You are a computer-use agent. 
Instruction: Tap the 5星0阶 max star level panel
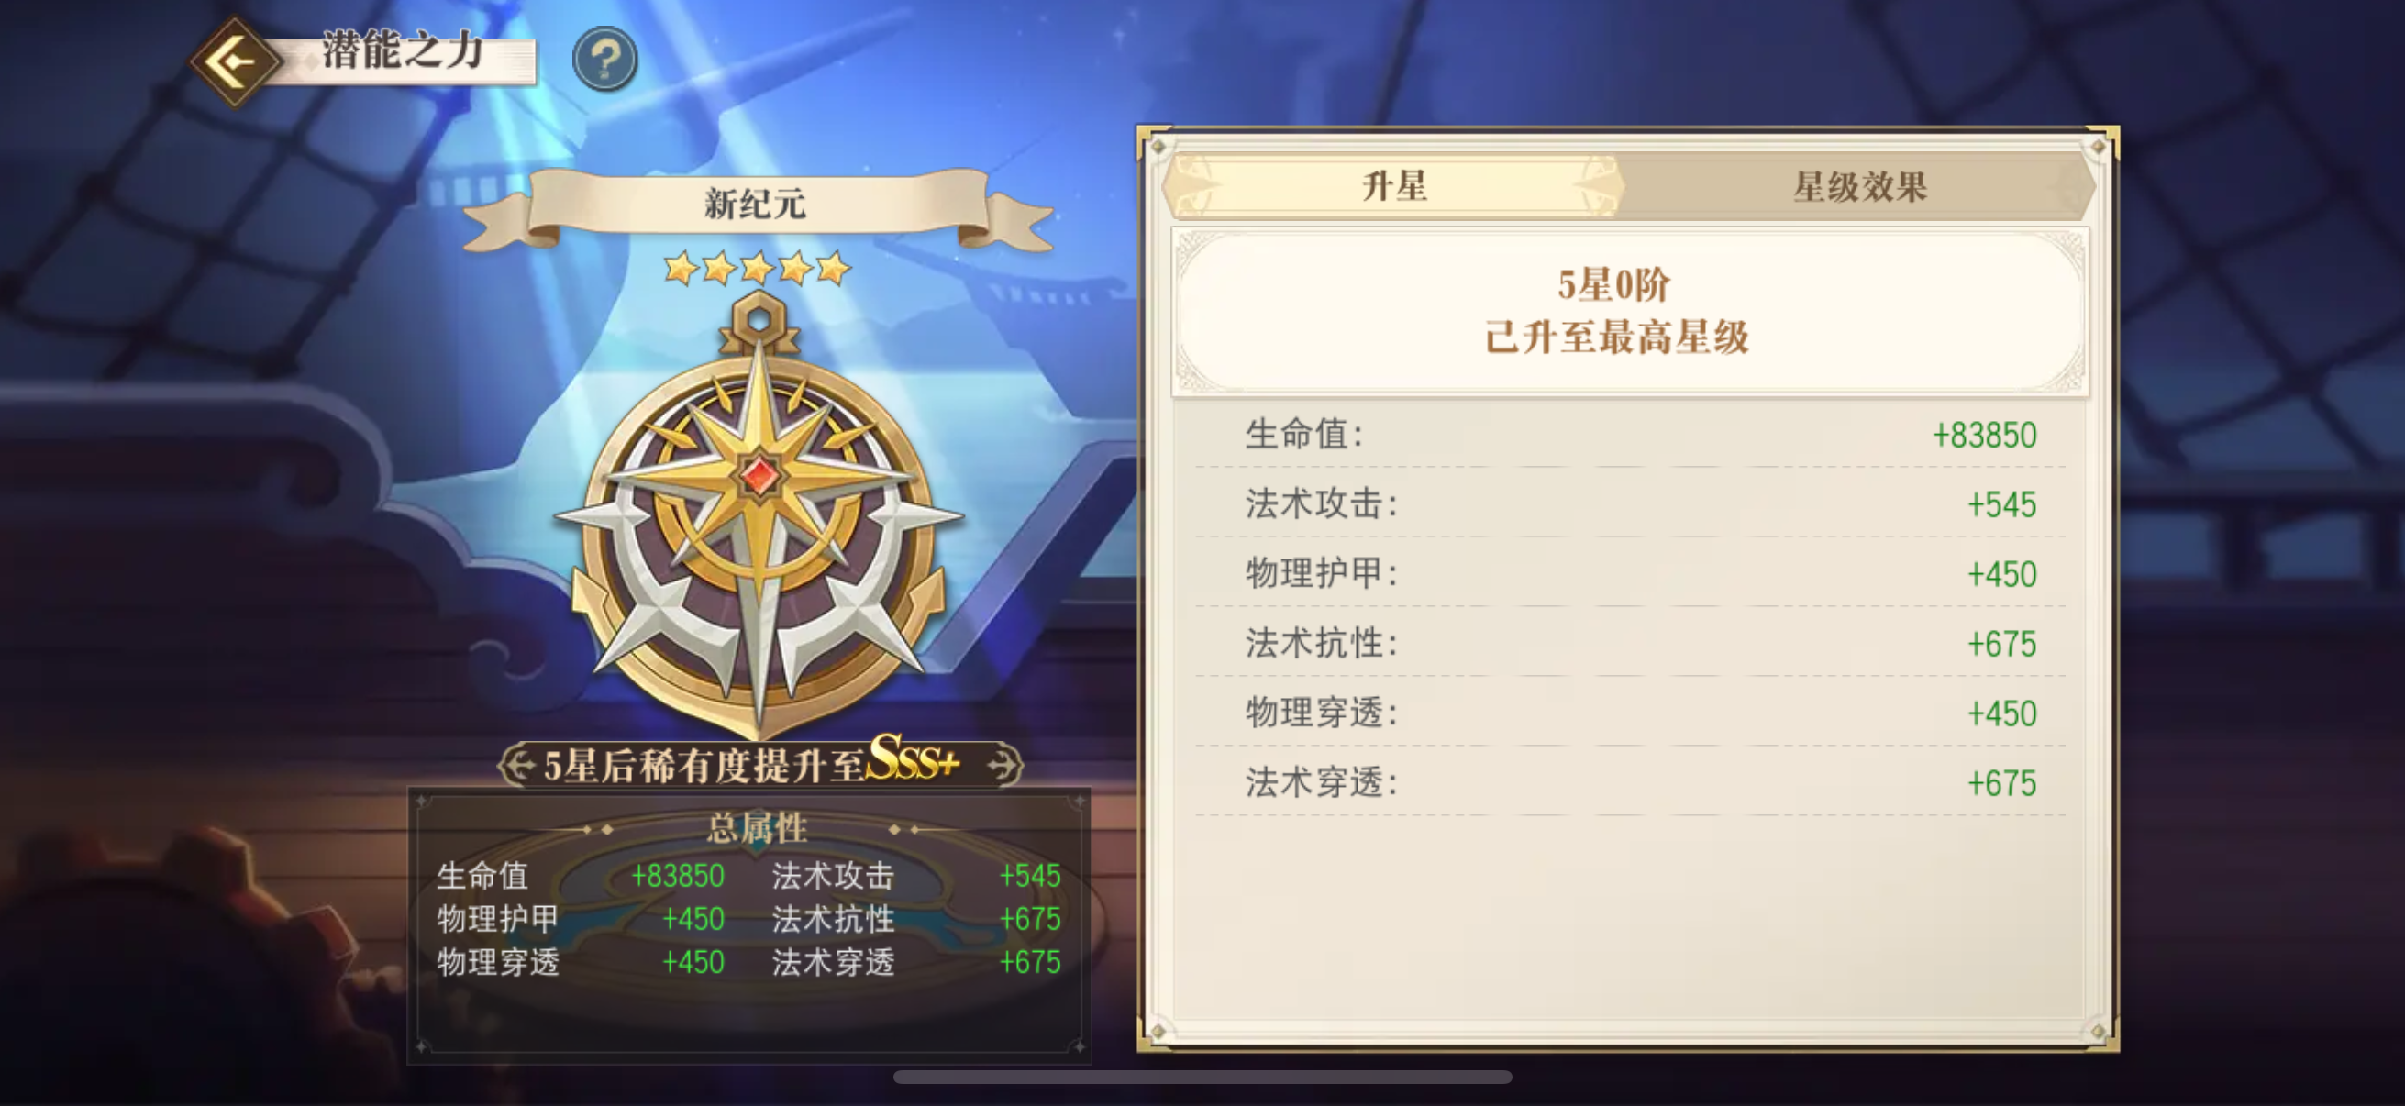click(x=1629, y=312)
